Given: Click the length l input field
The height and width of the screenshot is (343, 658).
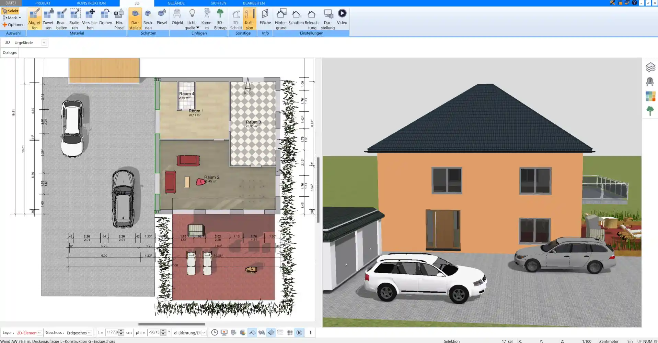Looking at the screenshot, I should (x=112, y=332).
